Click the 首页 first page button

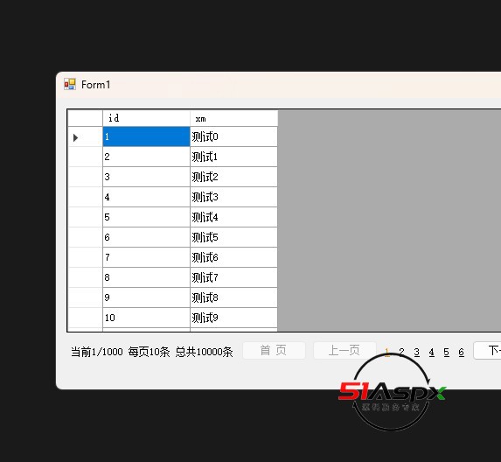[274, 350]
